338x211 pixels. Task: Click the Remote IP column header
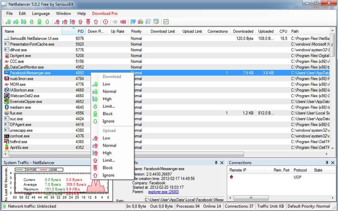click(x=246, y=170)
